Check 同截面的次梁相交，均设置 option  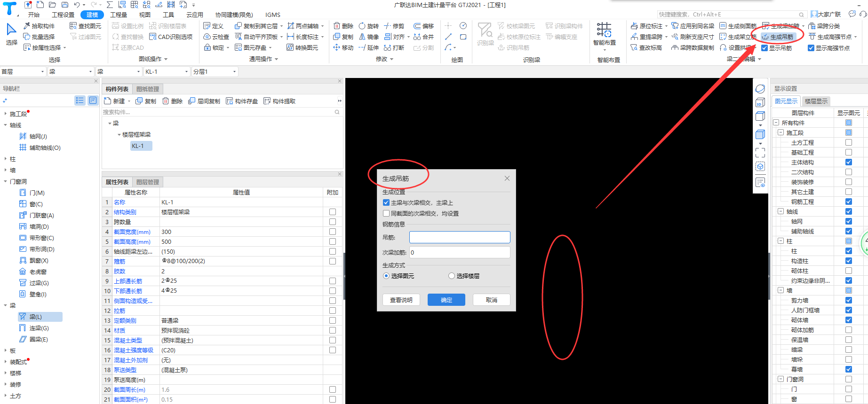click(x=386, y=213)
